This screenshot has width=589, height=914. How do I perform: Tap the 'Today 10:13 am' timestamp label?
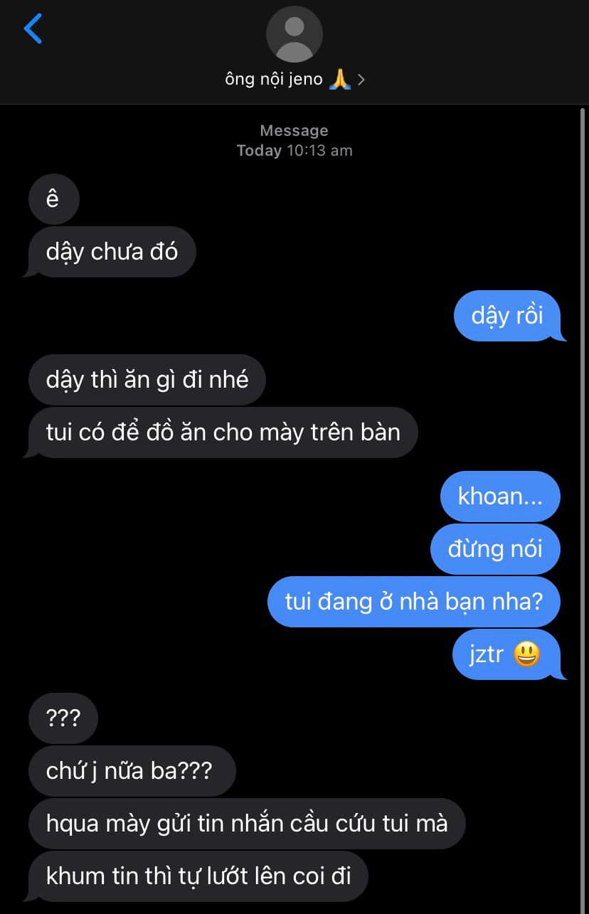tap(294, 151)
